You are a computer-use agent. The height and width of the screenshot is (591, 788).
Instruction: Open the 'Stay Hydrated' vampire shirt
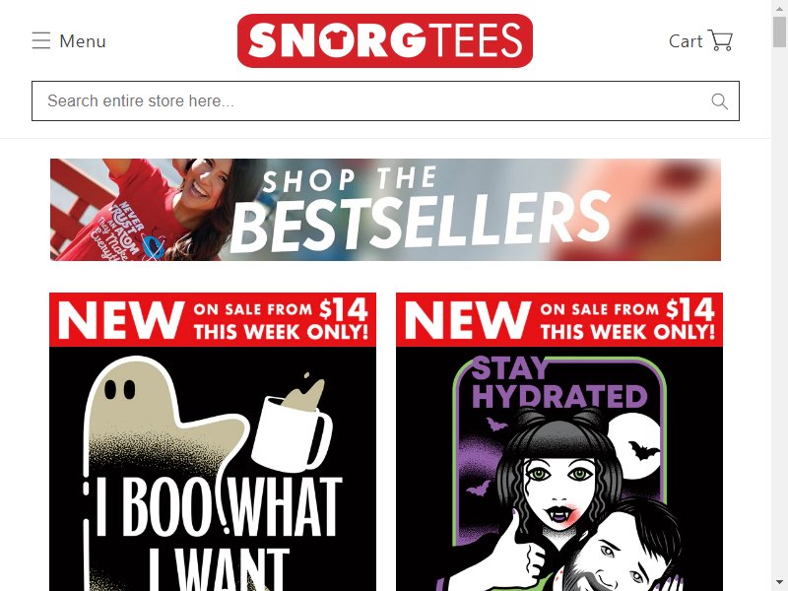coord(559,441)
